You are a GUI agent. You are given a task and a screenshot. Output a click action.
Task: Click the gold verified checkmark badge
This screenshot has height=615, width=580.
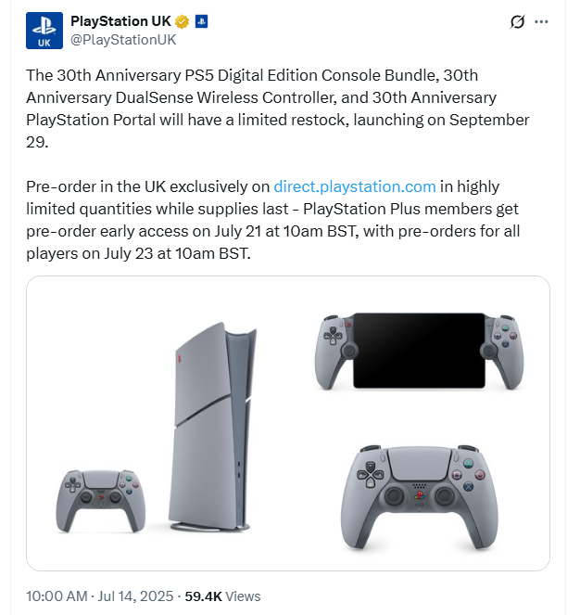[x=182, y=21]
